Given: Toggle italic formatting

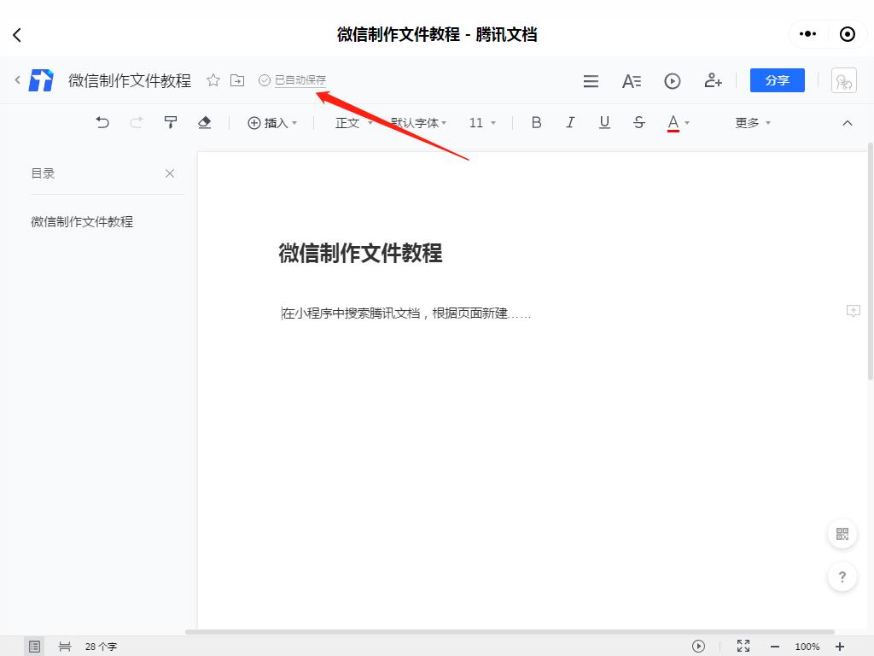Looking at the screenshot, I should [x=570, y=122].
